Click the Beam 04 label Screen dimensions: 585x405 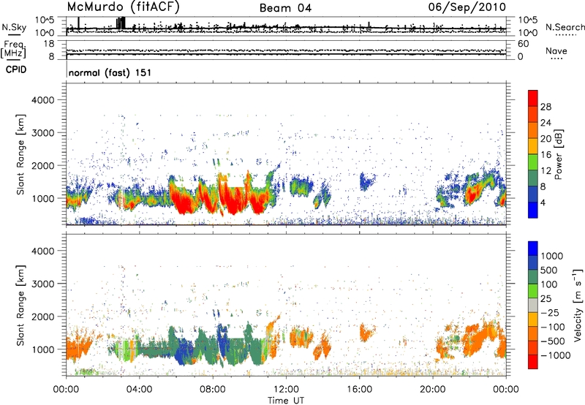click(x=285, y=8)
